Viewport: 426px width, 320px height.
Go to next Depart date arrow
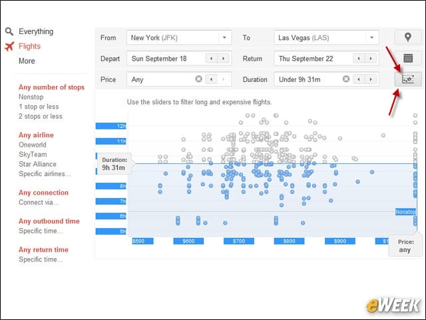point(224,58)
